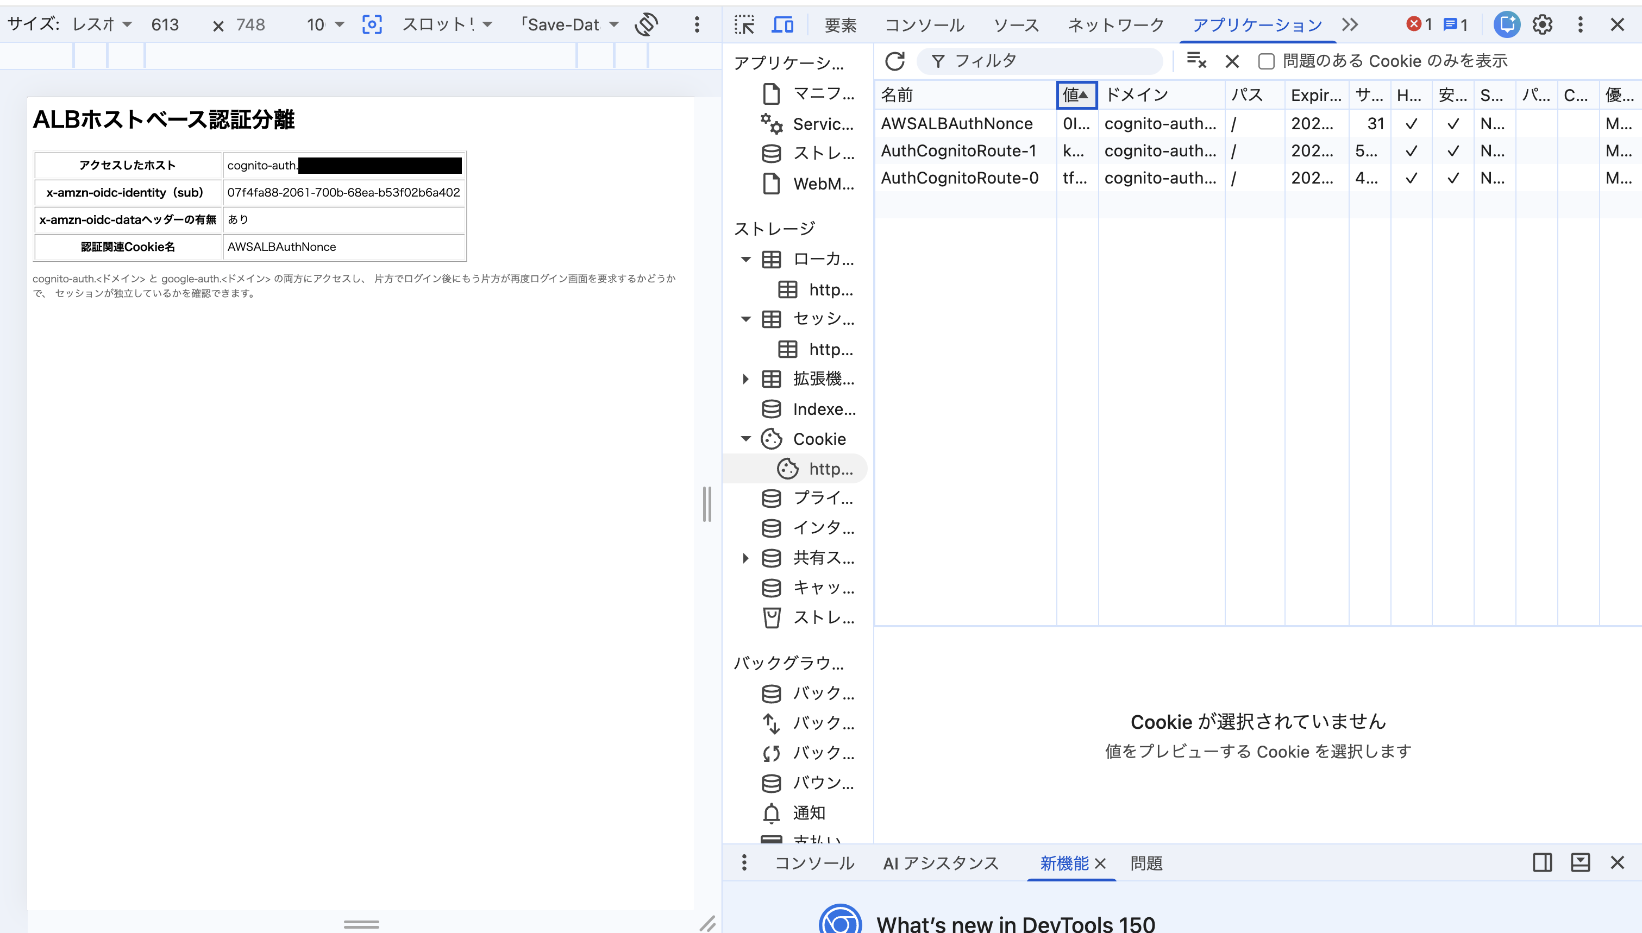Click the red error count badge
The width and height of the screenshot is (1642, 933).
[1419, 24]
